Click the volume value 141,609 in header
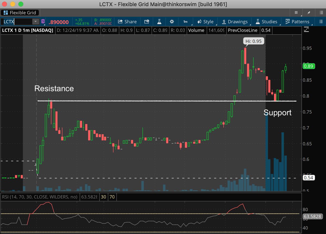 tap(216, 30)
